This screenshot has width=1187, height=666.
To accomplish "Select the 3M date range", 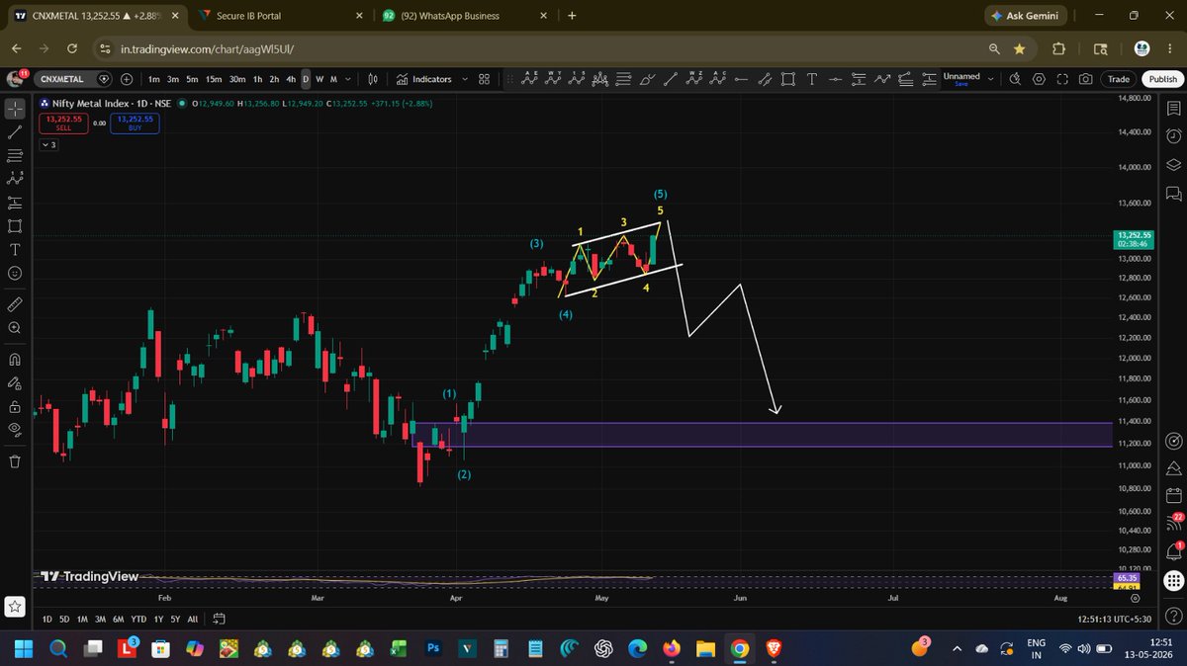I will pyautogui.click(x=100, y=619).
